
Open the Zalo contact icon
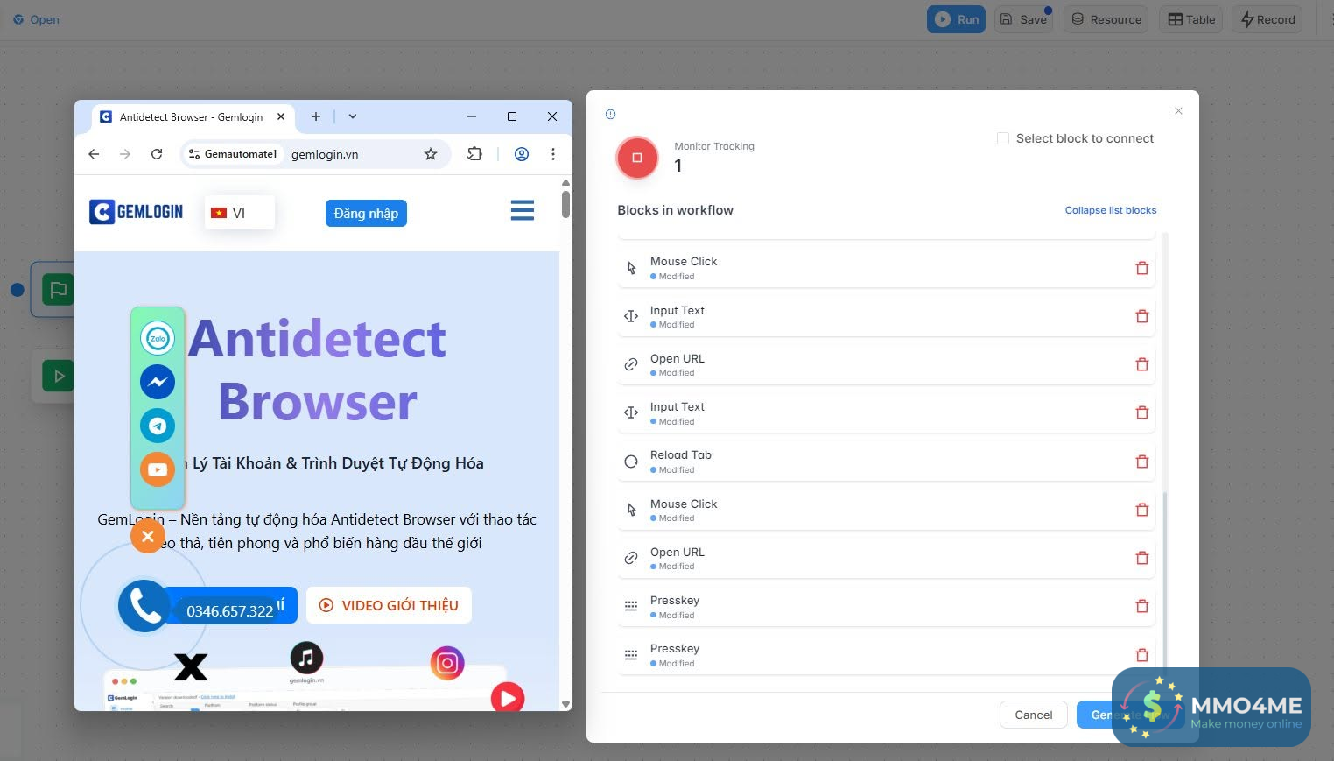pyautogui.click(x=158, y=338)
